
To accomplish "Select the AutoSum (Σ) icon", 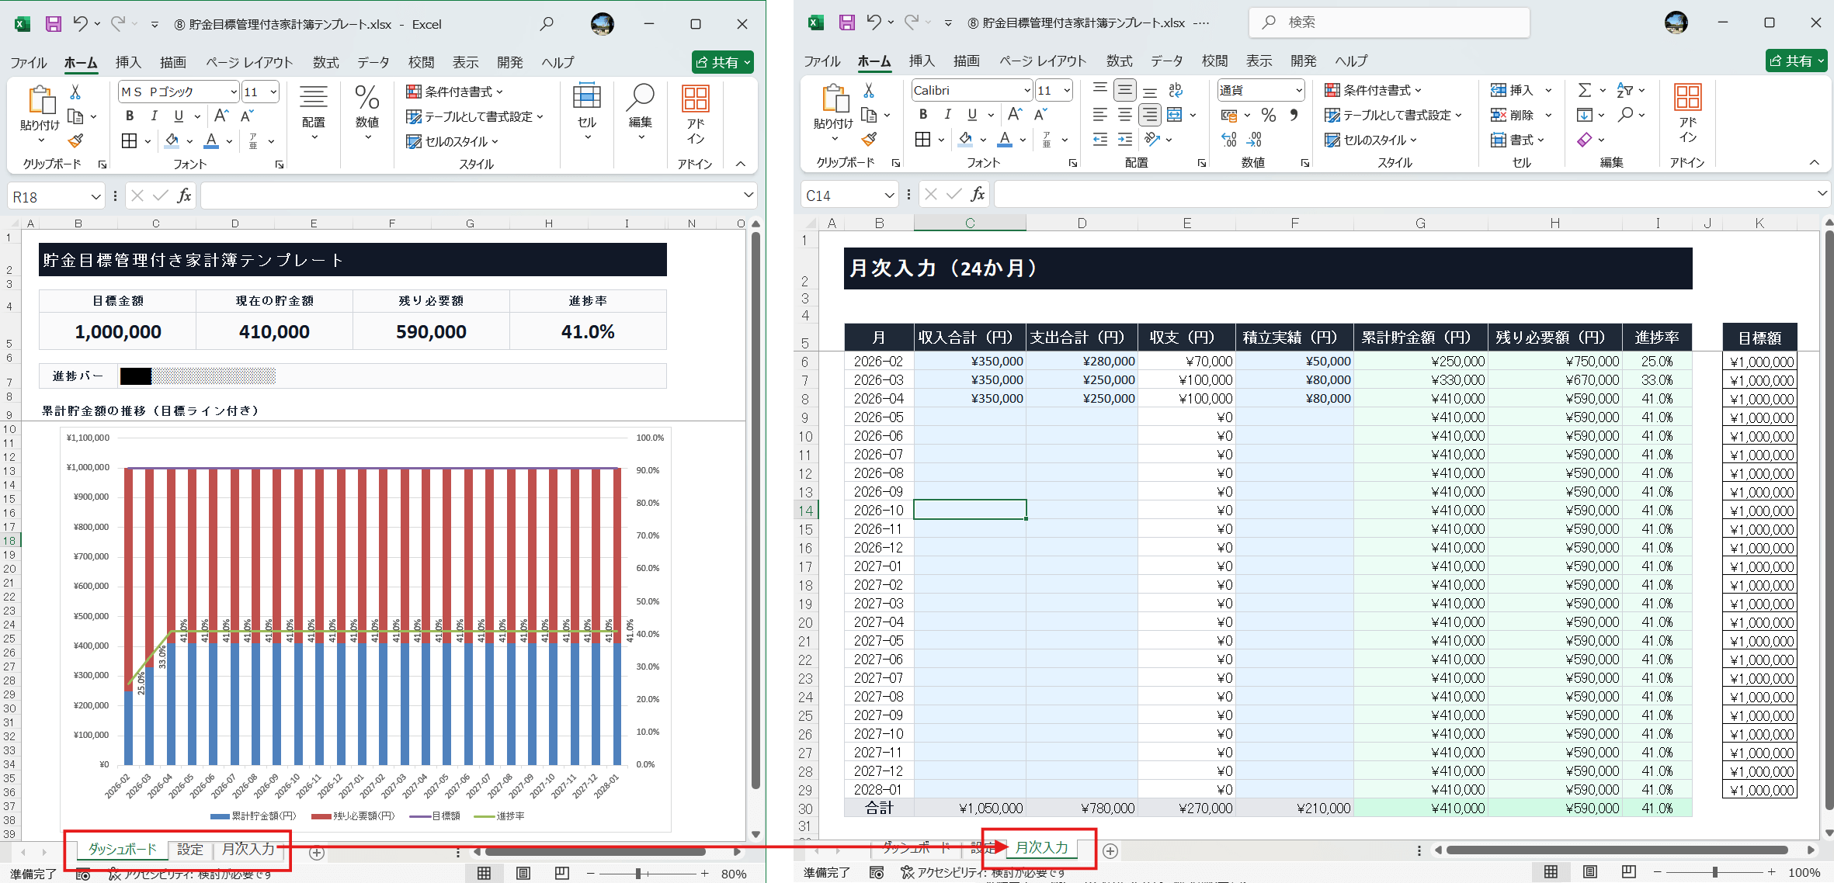I will point(1586,90).
